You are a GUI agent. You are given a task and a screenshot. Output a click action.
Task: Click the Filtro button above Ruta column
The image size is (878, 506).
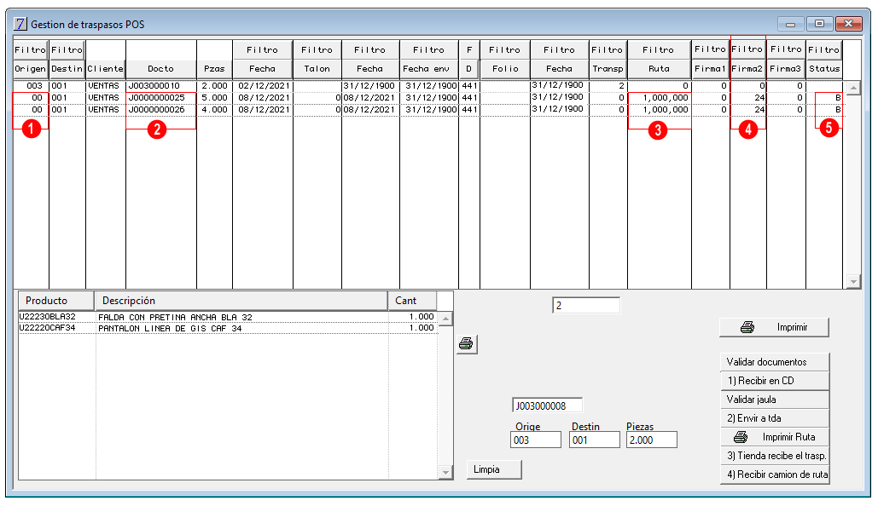[x=659, y=49]
